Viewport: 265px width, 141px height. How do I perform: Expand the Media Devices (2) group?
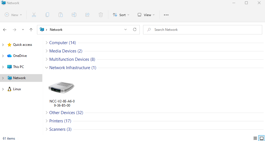[47, 51]
